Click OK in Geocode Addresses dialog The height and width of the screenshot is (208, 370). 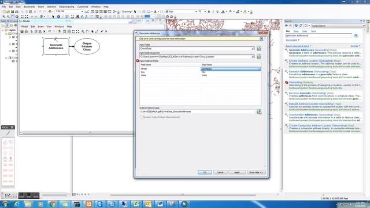click(205, 172)
